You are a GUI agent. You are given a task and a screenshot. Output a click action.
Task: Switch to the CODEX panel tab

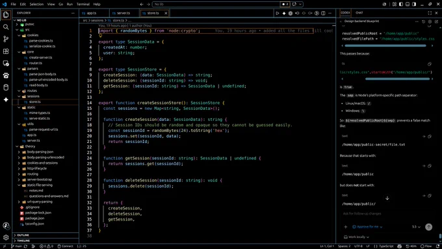(345, 13)
